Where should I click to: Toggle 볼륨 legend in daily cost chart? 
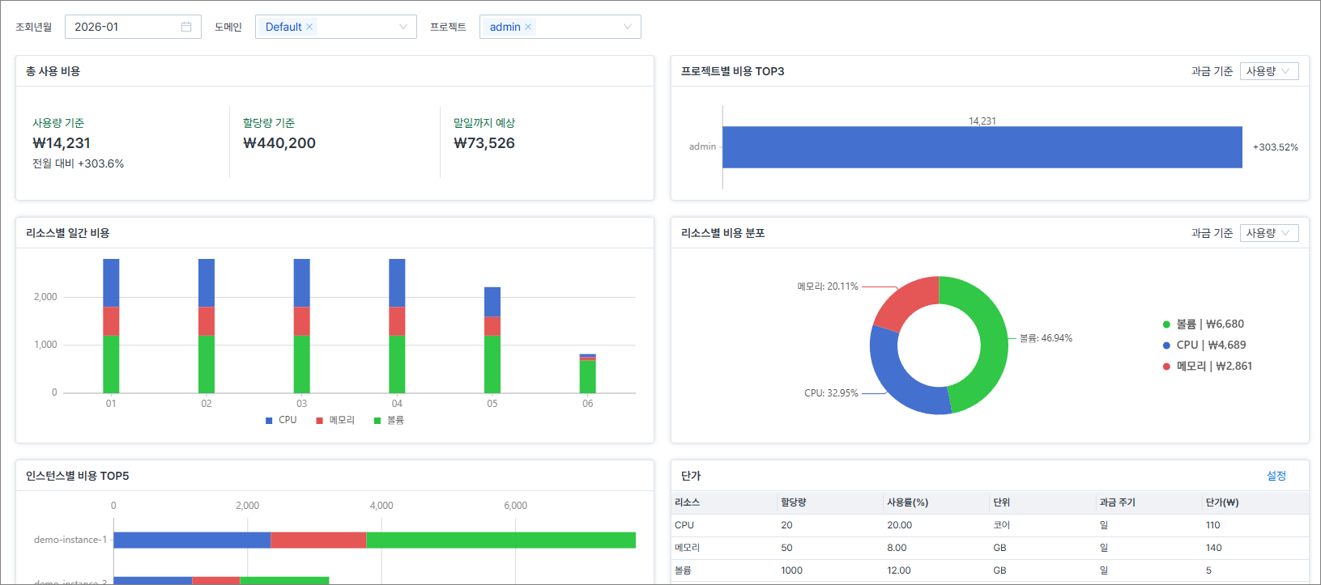pos(389,420)
